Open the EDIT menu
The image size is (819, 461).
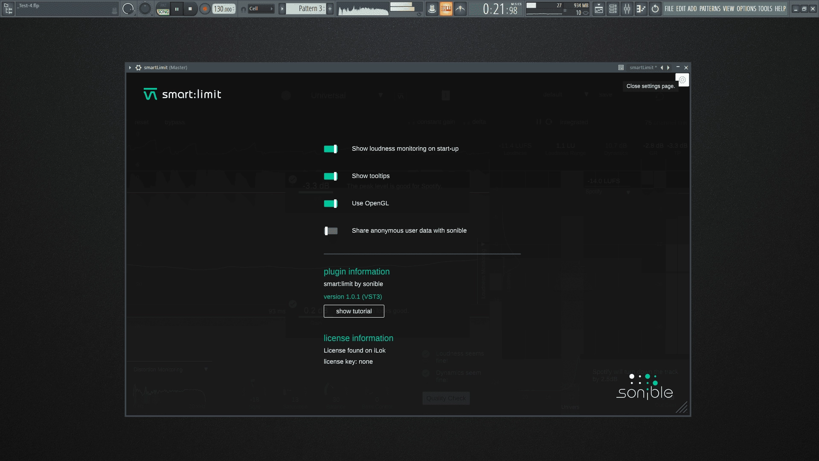point(681,9)
